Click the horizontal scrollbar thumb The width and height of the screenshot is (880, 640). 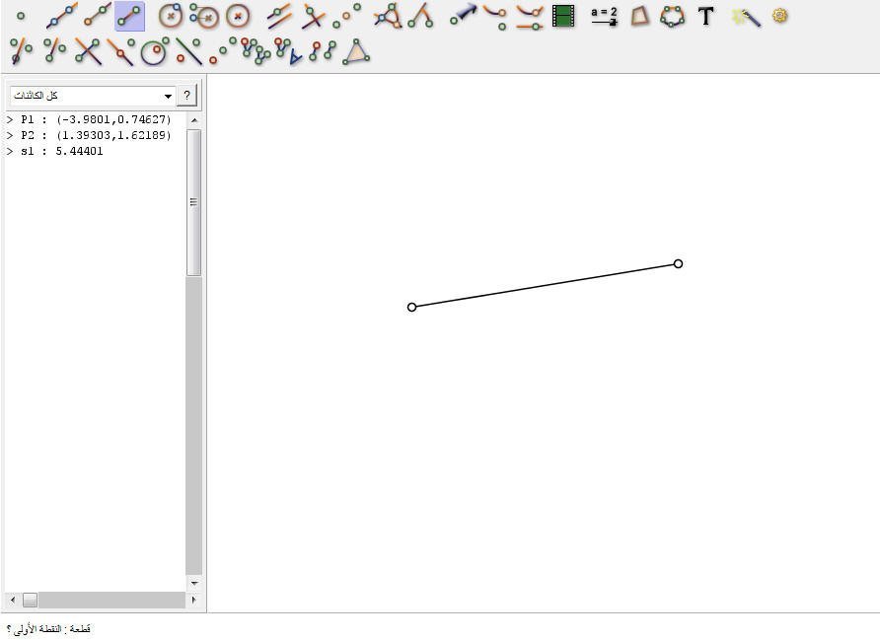pos(30,600)
